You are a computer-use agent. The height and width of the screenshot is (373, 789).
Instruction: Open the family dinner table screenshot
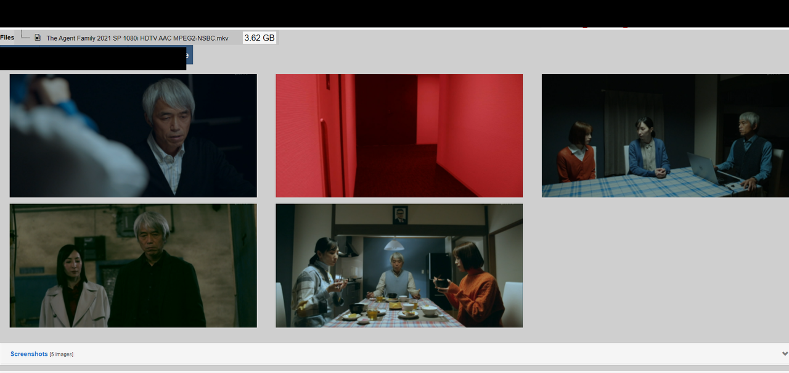point(399,266)
